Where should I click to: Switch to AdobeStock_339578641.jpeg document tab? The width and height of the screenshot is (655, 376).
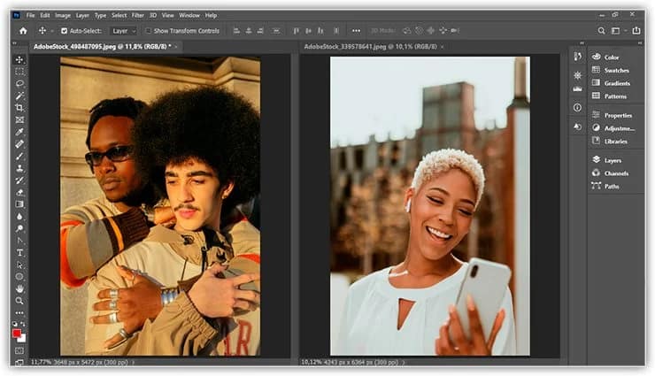[371, 47]
